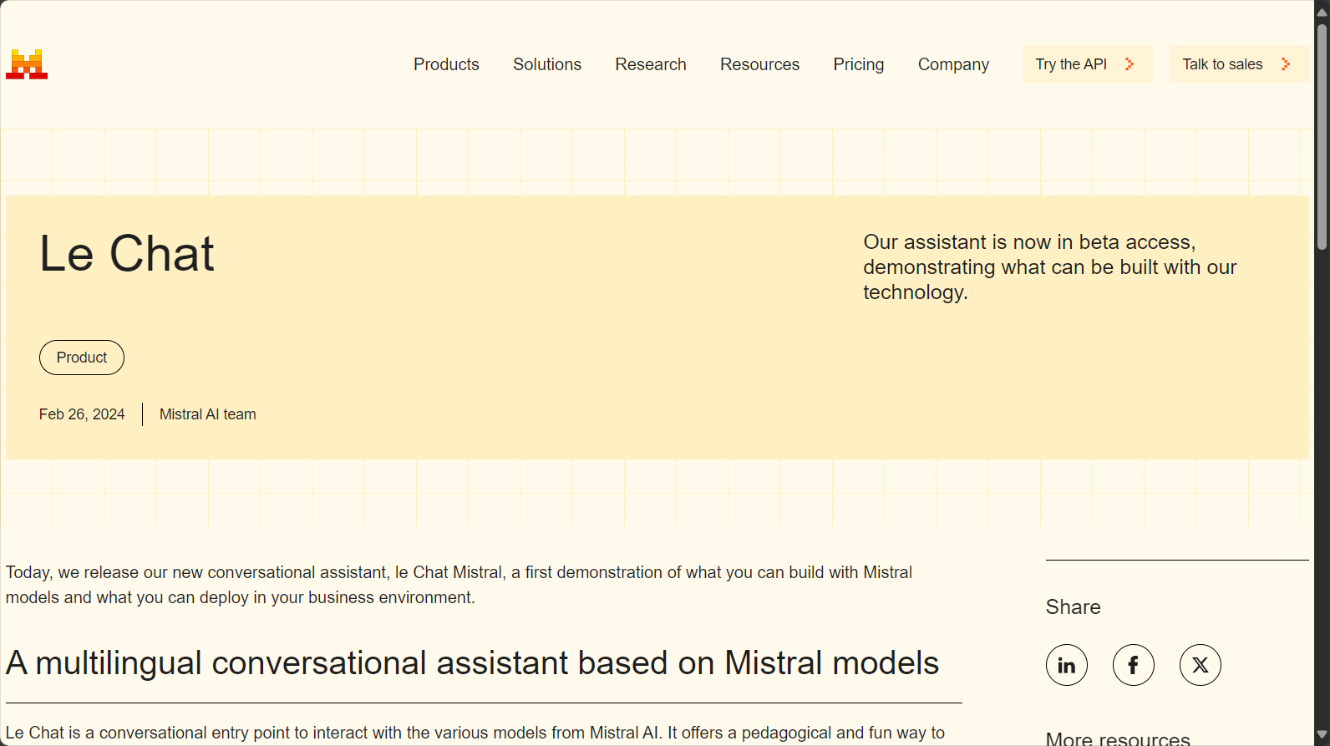This screenshot has width=1330, height=746.
Task: Share on Facebook icon
Action: 1134,665
